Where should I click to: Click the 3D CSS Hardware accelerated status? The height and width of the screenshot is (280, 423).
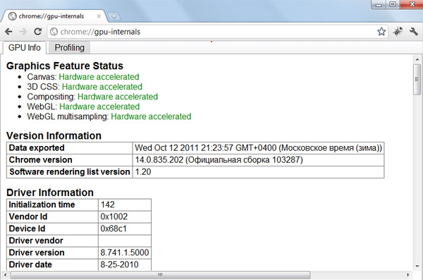point(102,87)
